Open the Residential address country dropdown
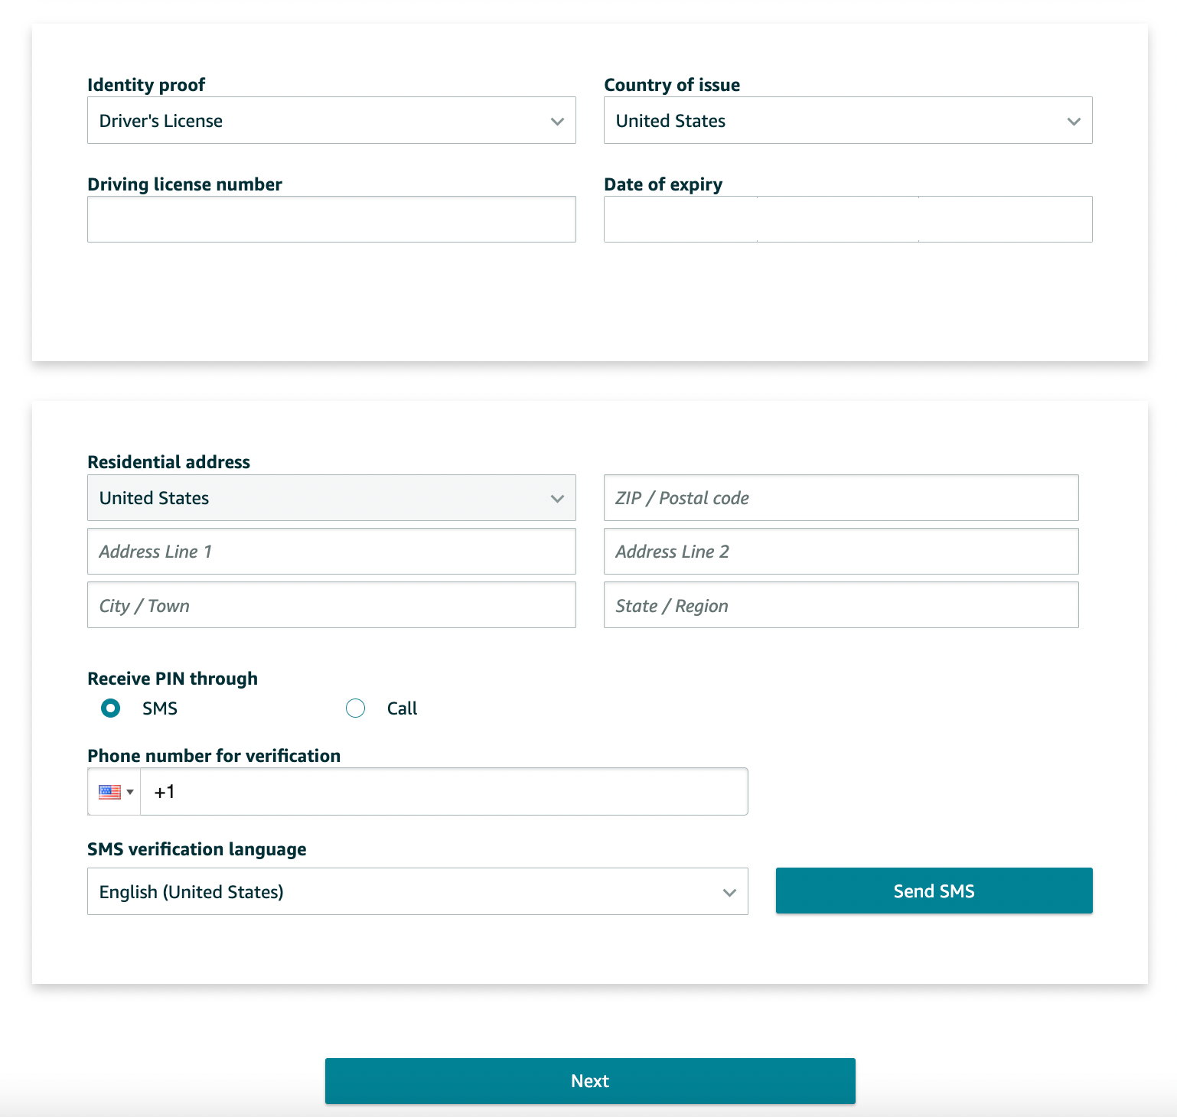The image size is (1177, 1117). (331, 498)
